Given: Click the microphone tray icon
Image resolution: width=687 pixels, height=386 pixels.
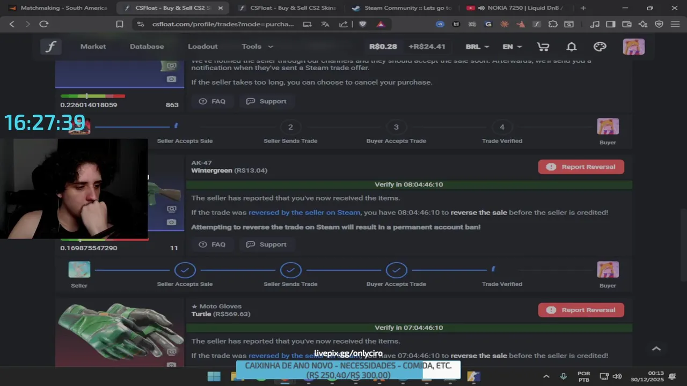Looking at the screenshot, I should [x=563, y=376].
